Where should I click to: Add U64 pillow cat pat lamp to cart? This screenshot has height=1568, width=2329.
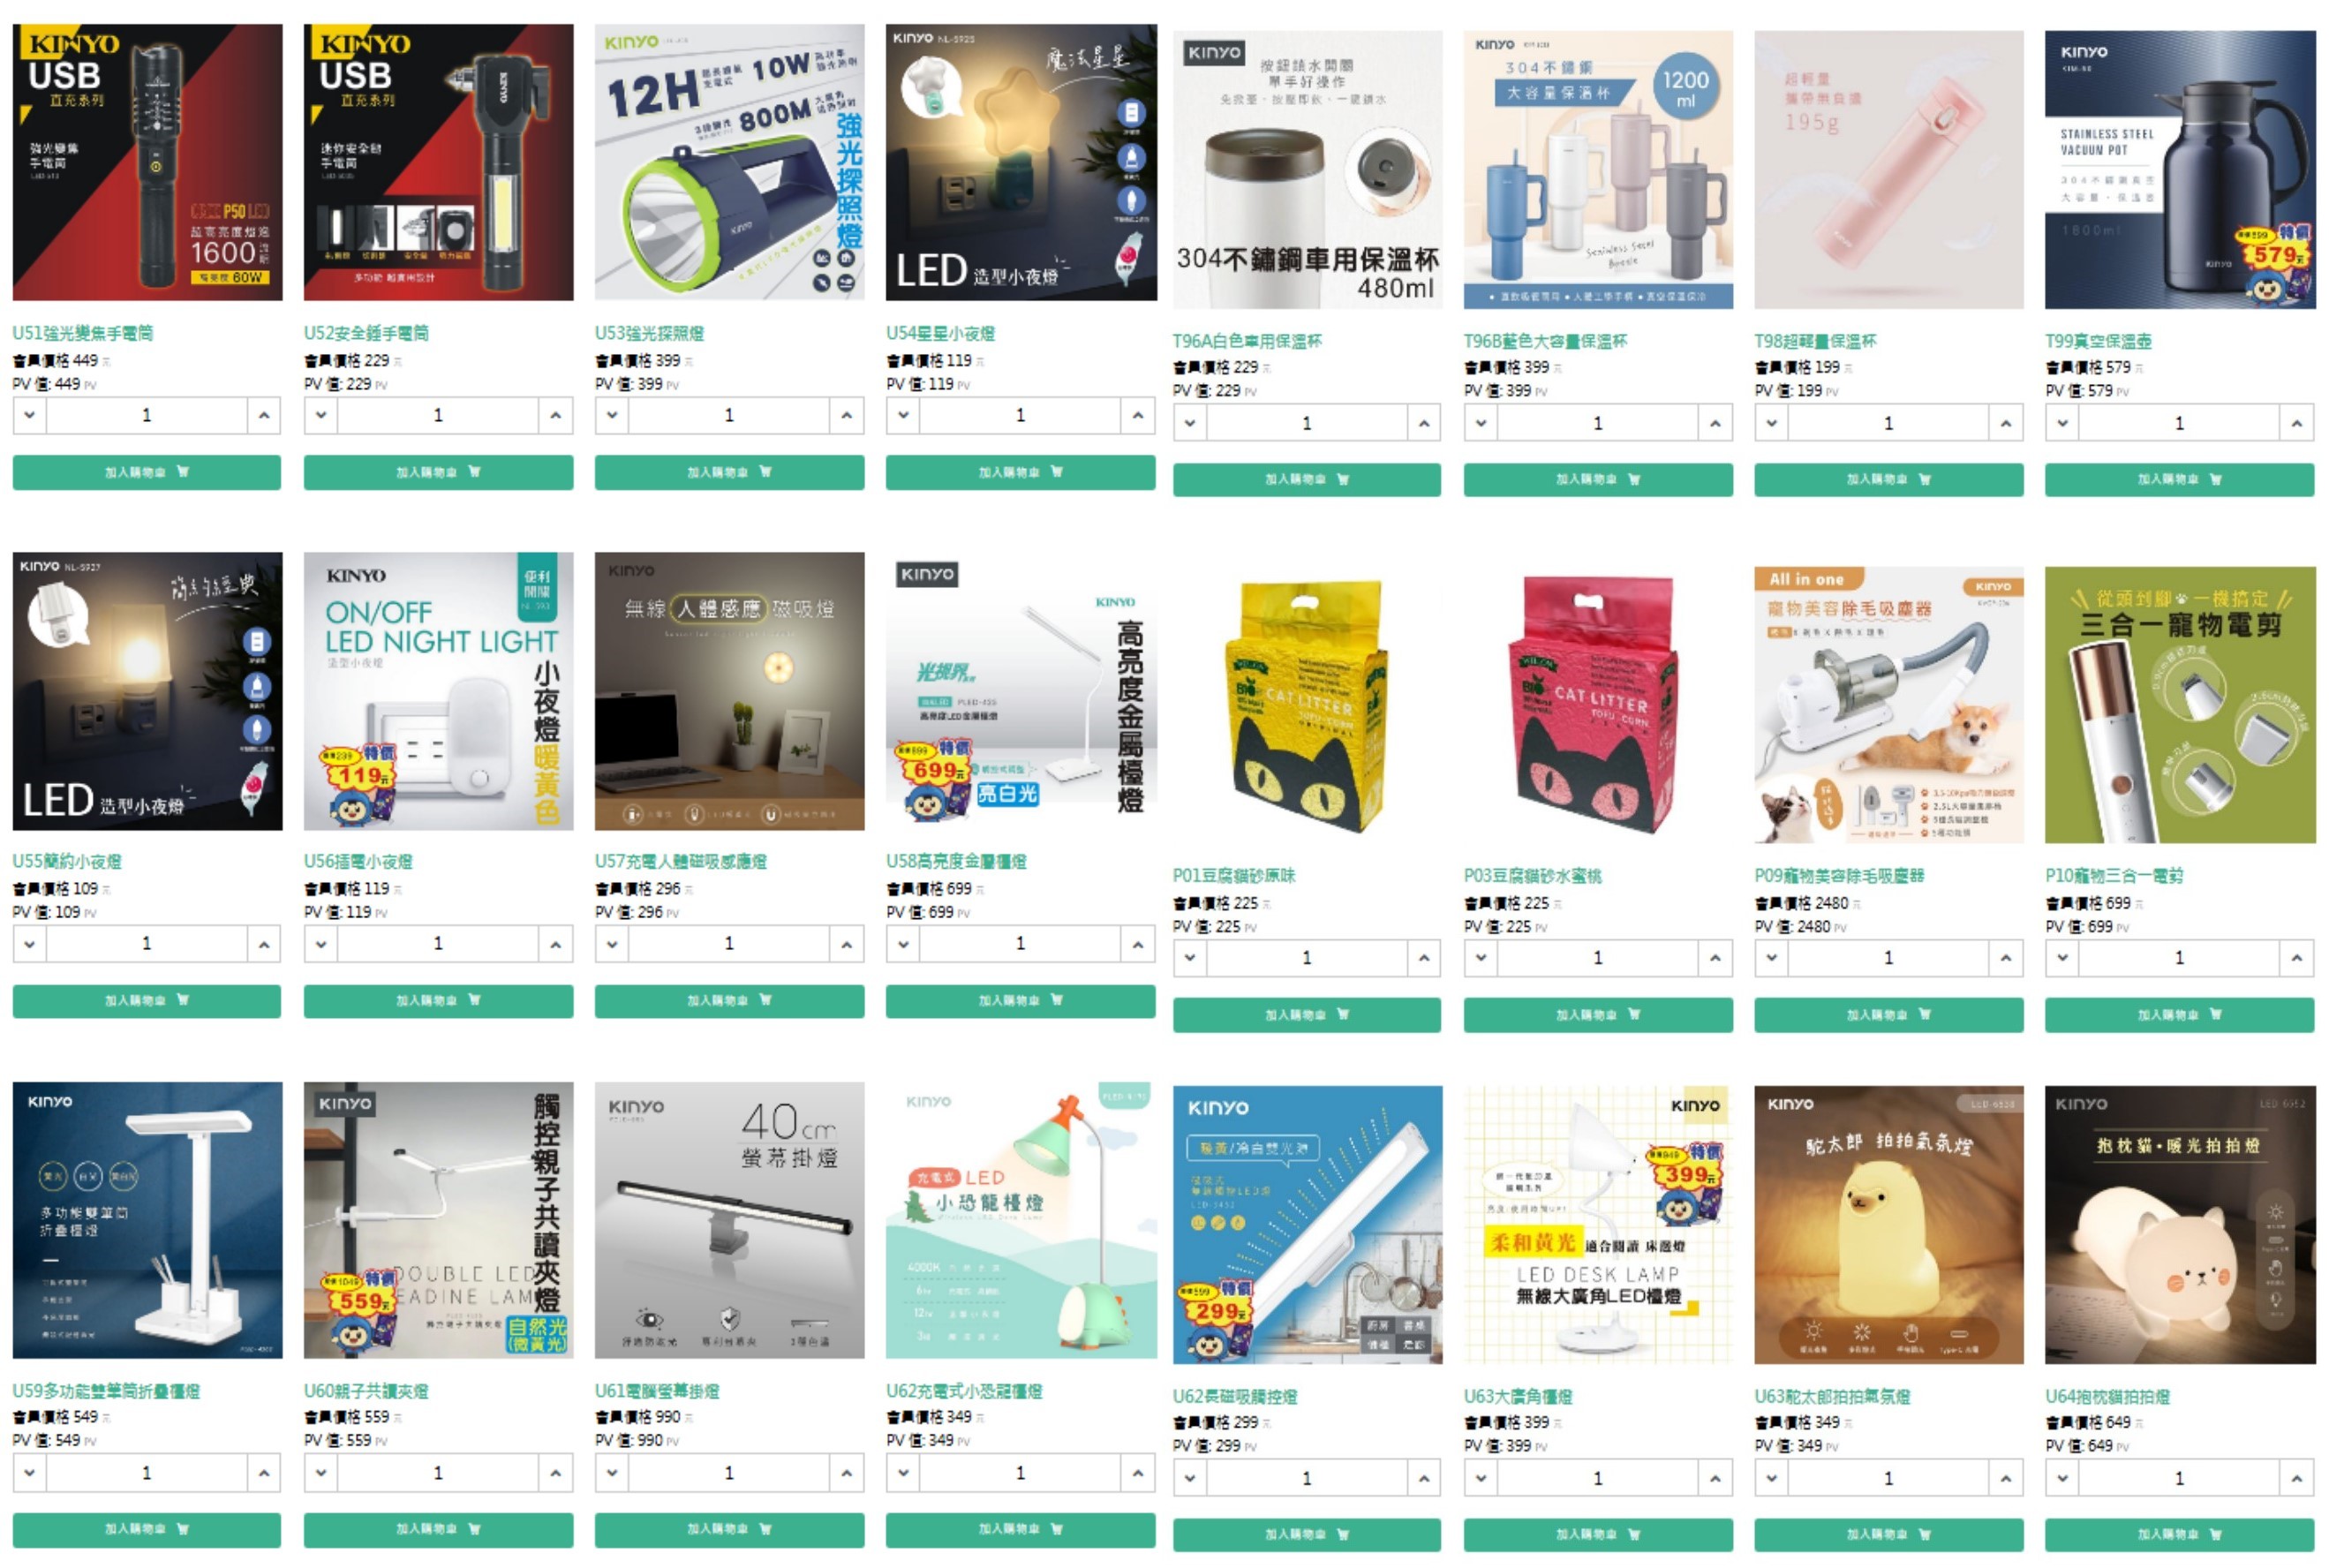click(2179, 1534)
